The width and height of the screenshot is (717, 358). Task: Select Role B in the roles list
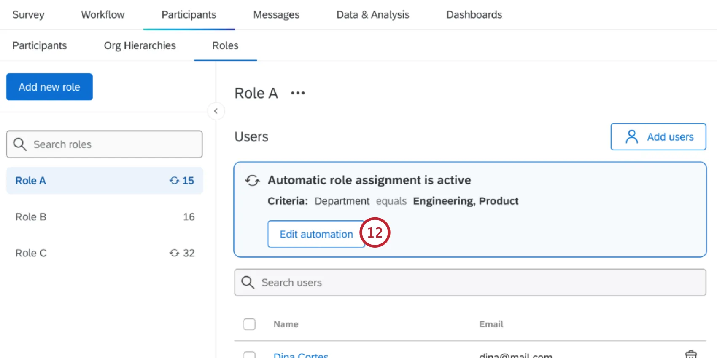(x=105, y=217)
